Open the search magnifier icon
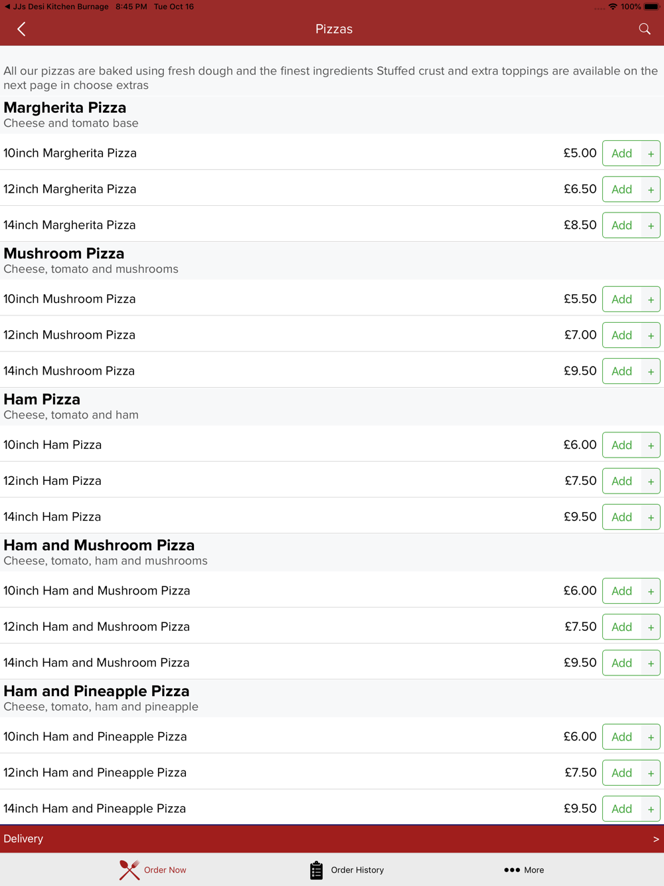The height and width of the screenshot is (886, 664). [x=644, y=29]
